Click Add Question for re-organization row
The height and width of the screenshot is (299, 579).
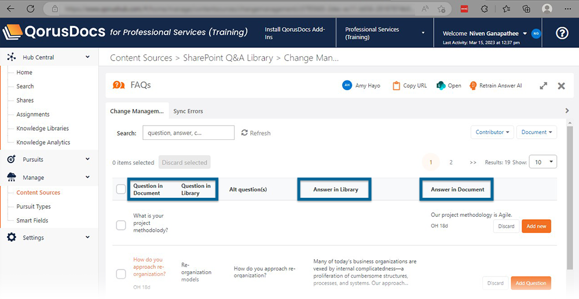coord(531,283)
